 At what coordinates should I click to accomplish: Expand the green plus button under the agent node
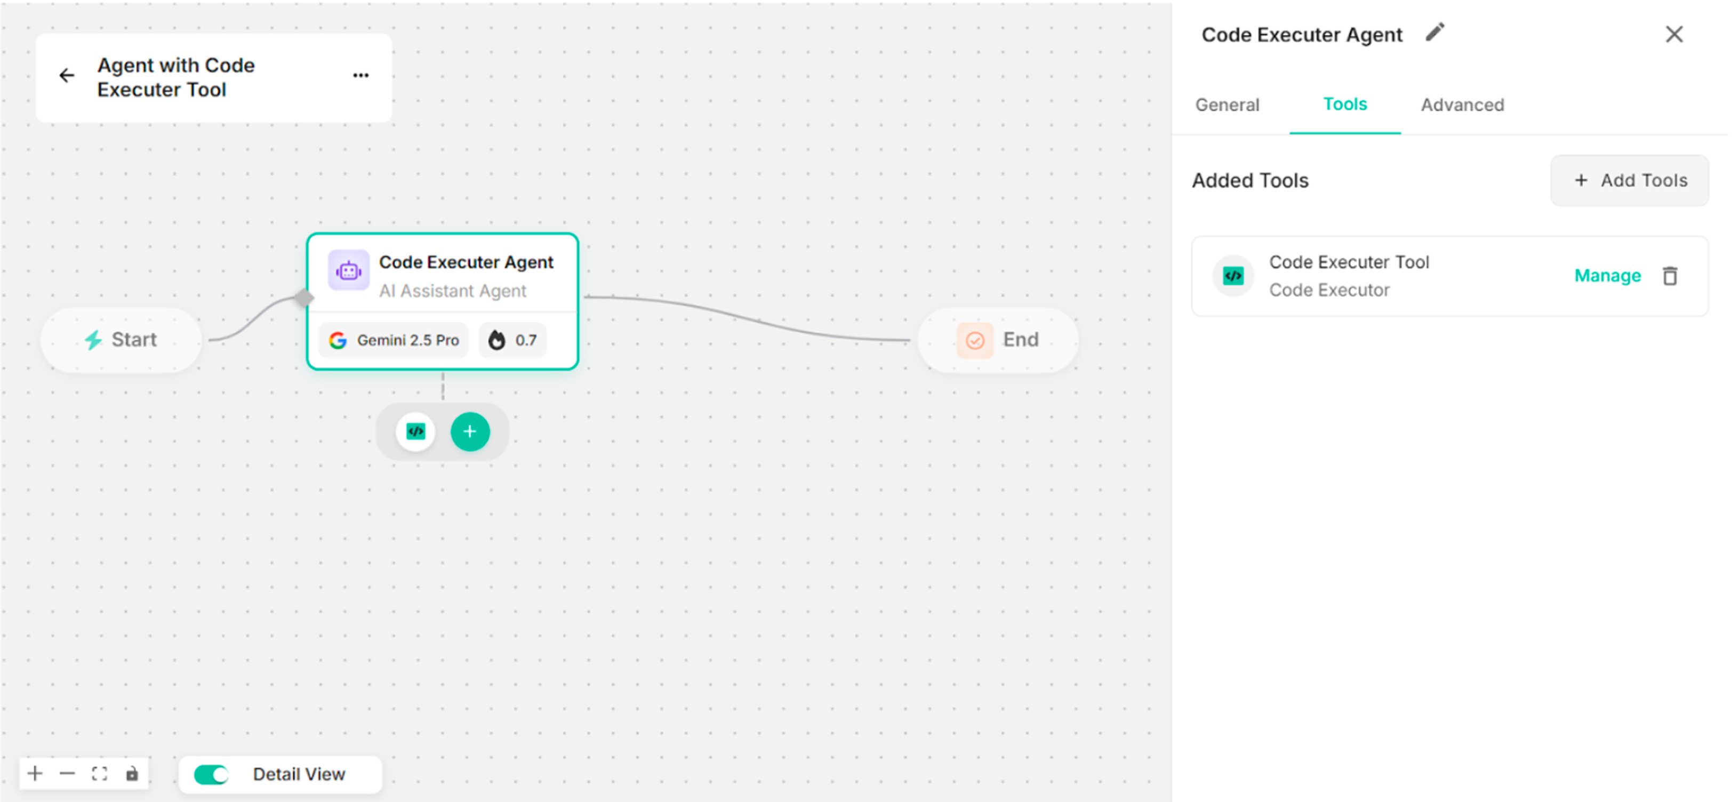click(x=470, y=431)
